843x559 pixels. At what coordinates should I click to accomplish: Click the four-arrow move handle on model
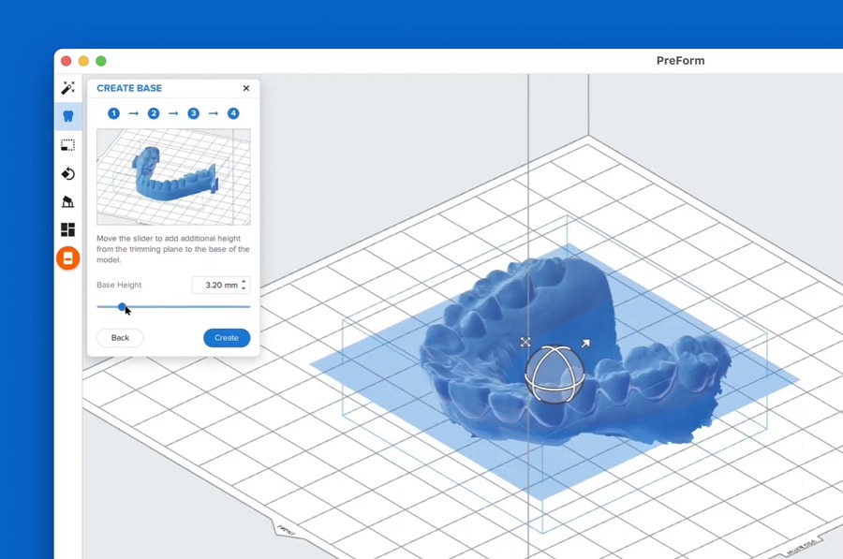pos(525,343)
